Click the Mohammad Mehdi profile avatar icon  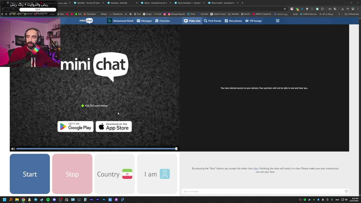tap(109, 21)
